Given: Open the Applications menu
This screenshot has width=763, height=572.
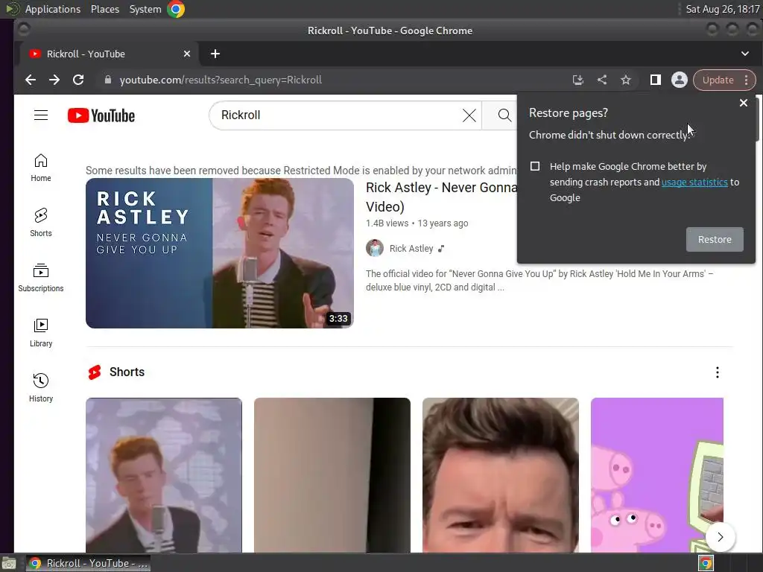Looking at the screenshot, I should tap(53, 9).
